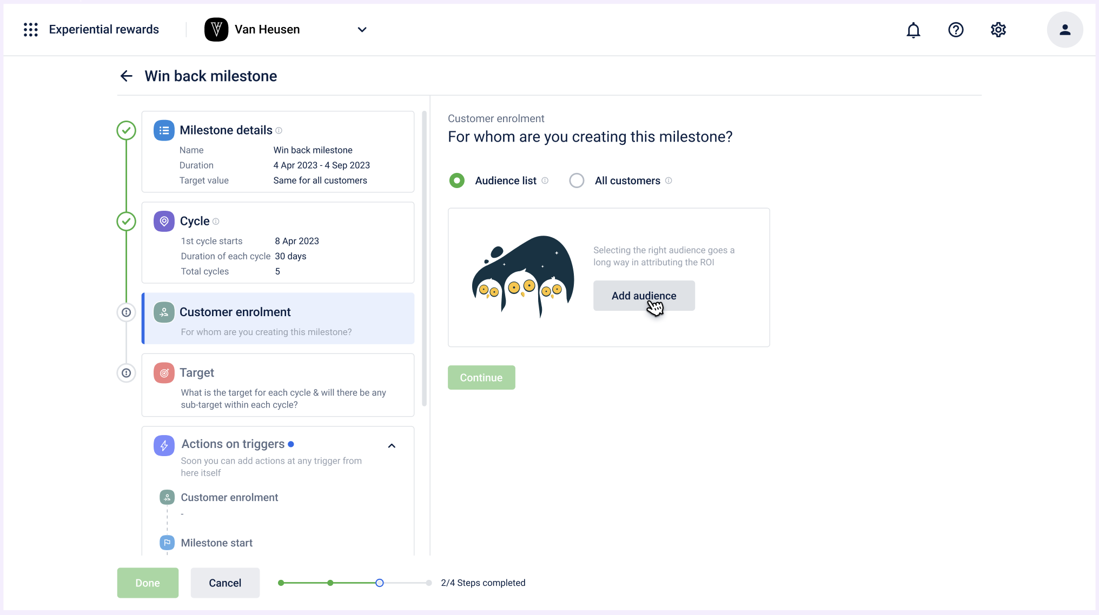Open the Target step card

point(278,385)
